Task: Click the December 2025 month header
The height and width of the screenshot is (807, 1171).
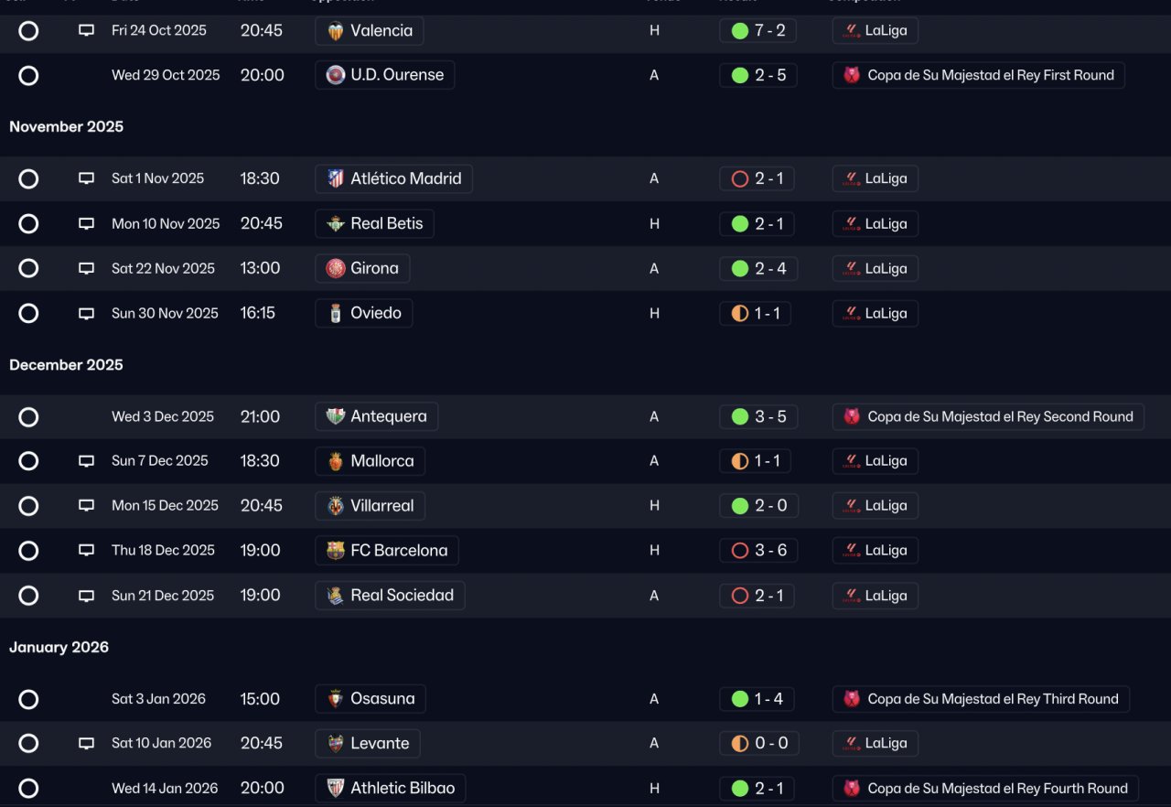Action: [x=66, y=365]
